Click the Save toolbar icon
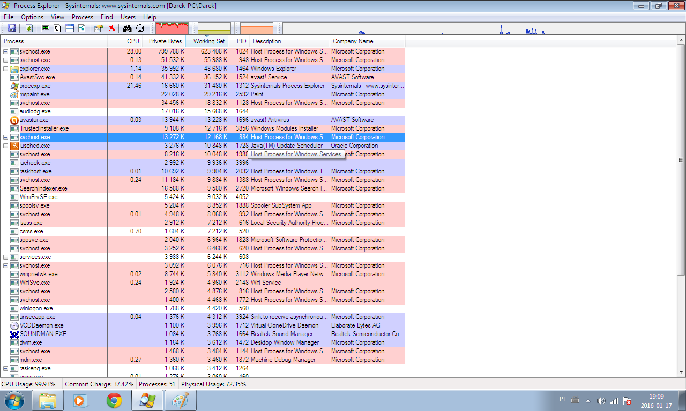Image resolution: width=686 pixels, height=411 pixels. click(x=12, y=28)
